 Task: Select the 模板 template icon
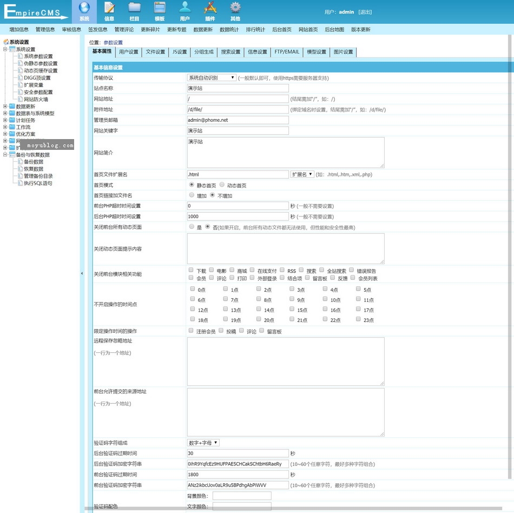click(x=160, y=8)
